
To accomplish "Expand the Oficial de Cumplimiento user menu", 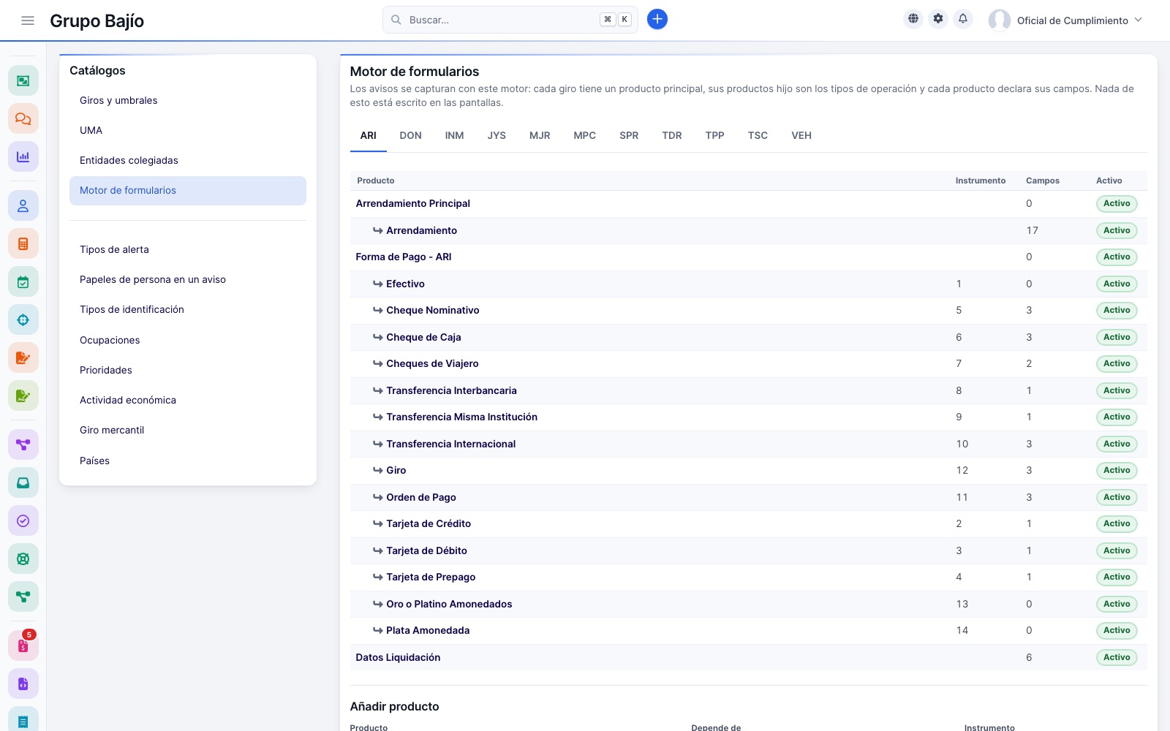I will 1065,20.
